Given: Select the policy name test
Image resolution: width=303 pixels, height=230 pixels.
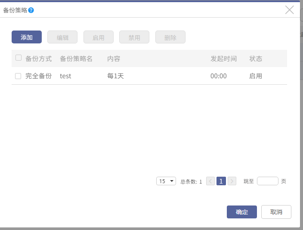Looking at the screenshot, I should point(65,76).
